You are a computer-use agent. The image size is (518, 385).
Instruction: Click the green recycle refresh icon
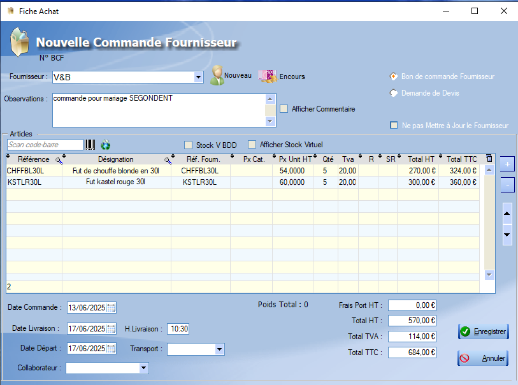(x=106, y=145)
